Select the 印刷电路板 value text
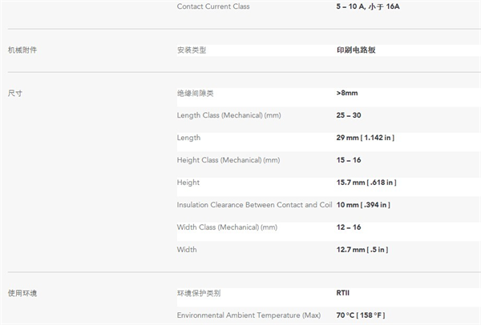The width and height of the screenshot is (481, 325). tap(356, 50)
